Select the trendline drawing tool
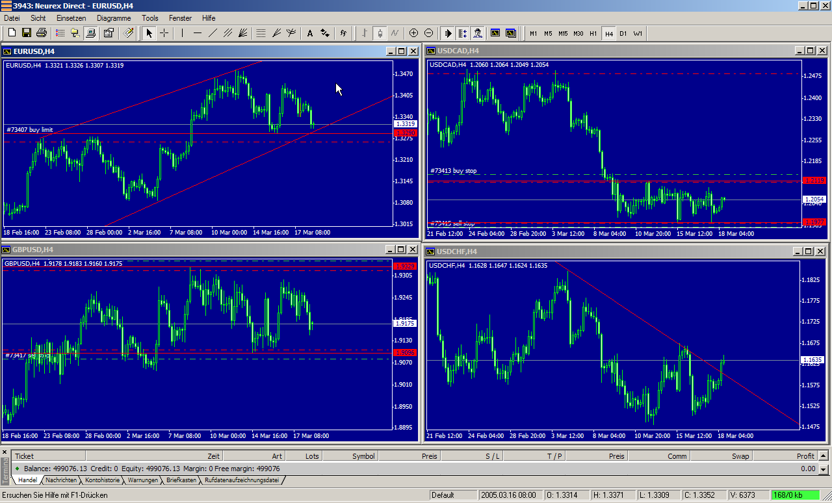The image size is (832, 503). pos(213,33)
